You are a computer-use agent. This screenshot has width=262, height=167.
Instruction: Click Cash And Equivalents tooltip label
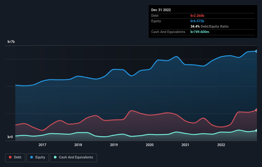pyautogui.click(x=168, y=32)
